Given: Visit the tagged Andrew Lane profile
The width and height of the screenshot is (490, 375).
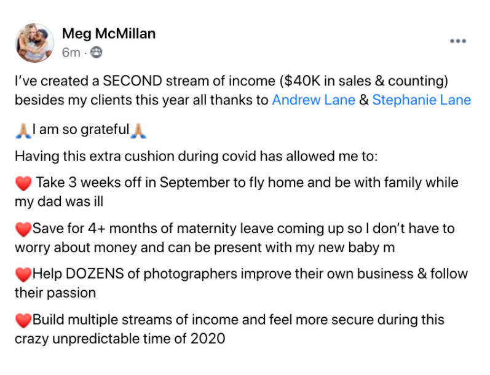Looking at the screenshot, I should click(314, 100).
